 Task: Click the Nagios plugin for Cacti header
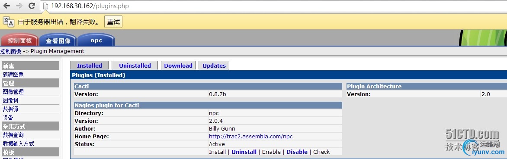click(x=208, y=105)
